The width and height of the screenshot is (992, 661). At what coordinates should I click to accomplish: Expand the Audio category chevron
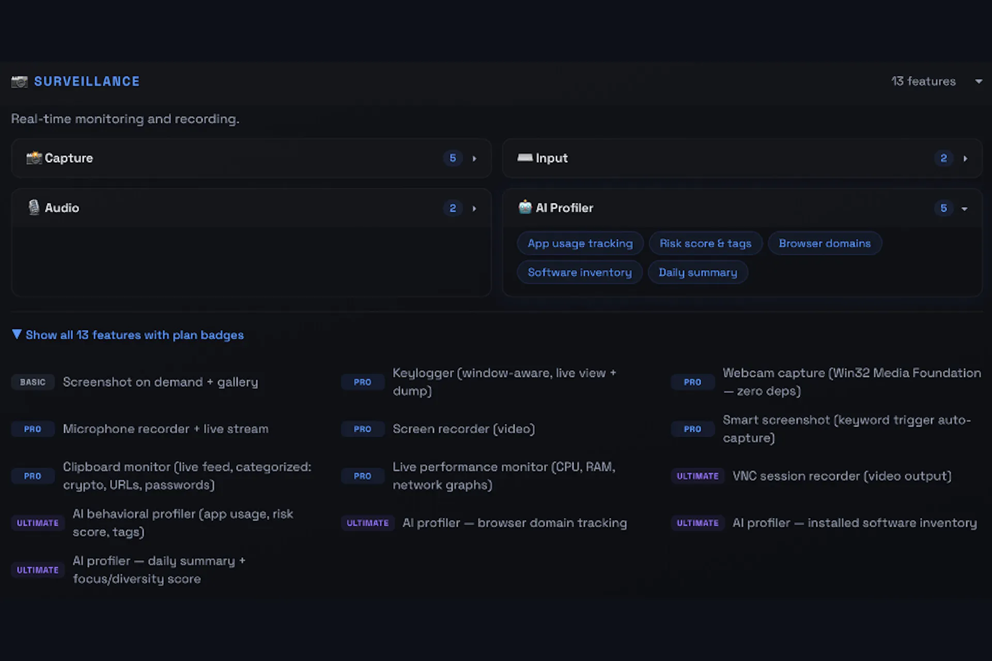474,208
